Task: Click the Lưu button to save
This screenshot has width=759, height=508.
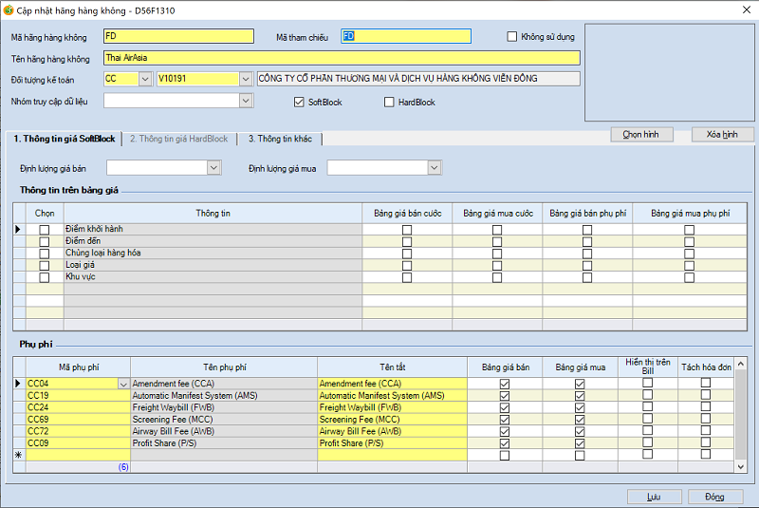Action: pyautogui.click(x=654, y=497)
